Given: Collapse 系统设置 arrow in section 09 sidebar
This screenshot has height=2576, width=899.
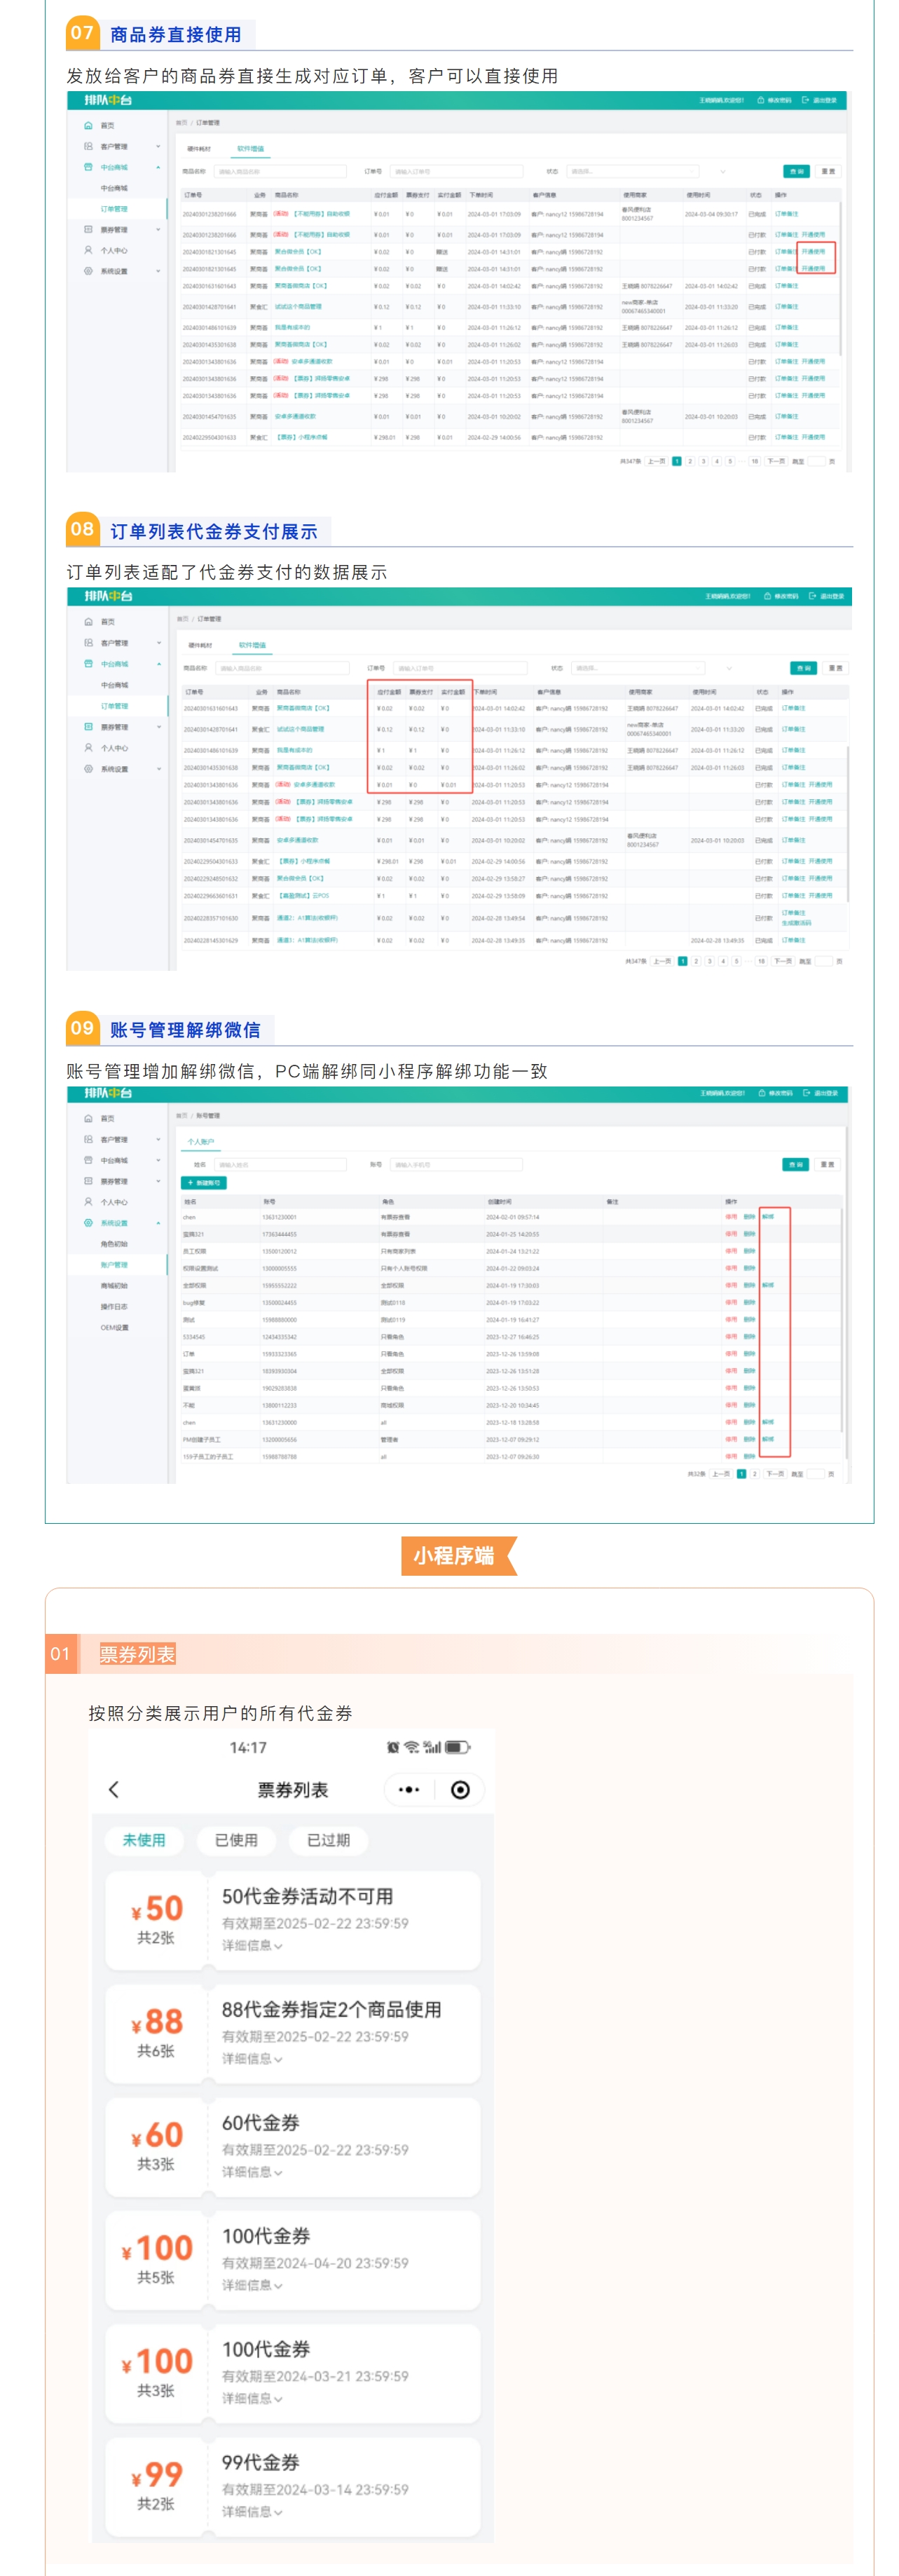Looking at the screenshot, I should tap(158, 1223).
